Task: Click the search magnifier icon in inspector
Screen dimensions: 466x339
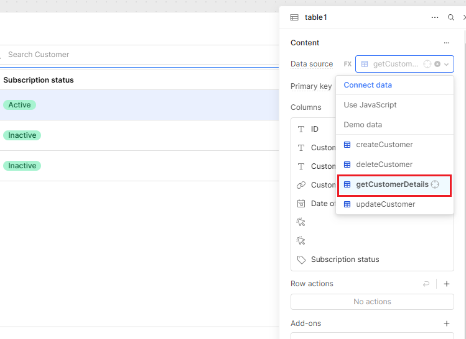Action: pyautogui.click(x=451, y=17)
